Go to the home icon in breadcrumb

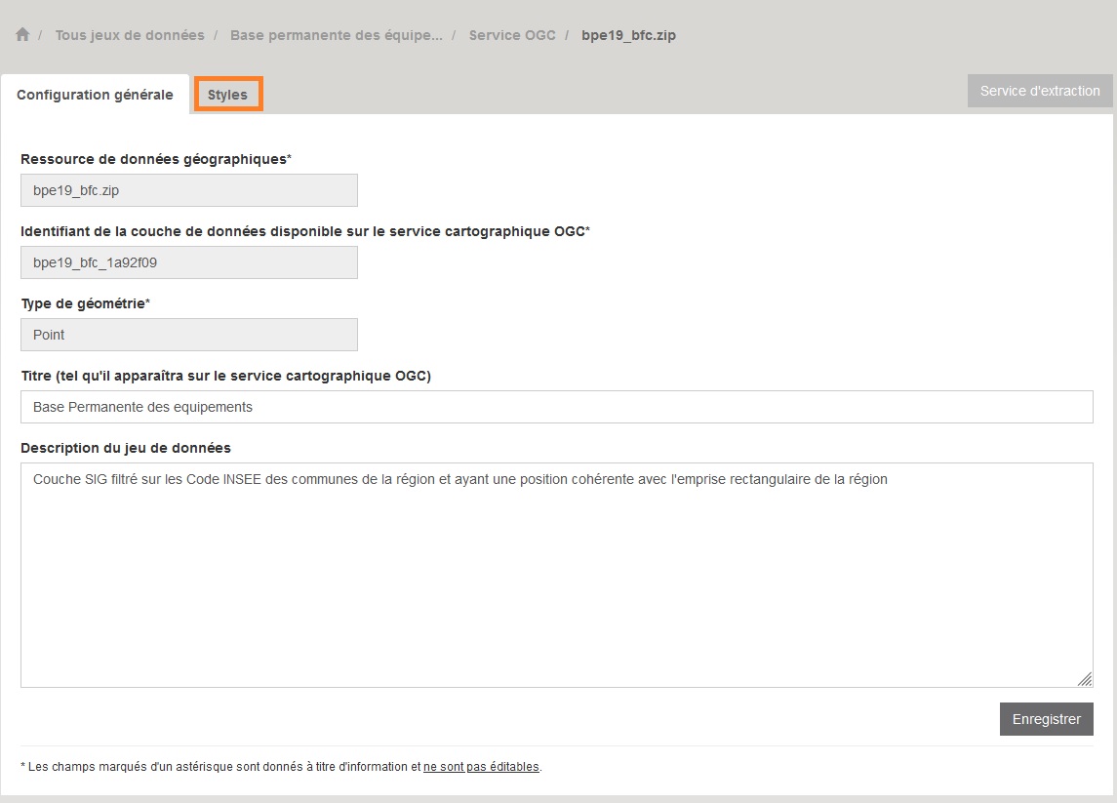click(22, 34)
